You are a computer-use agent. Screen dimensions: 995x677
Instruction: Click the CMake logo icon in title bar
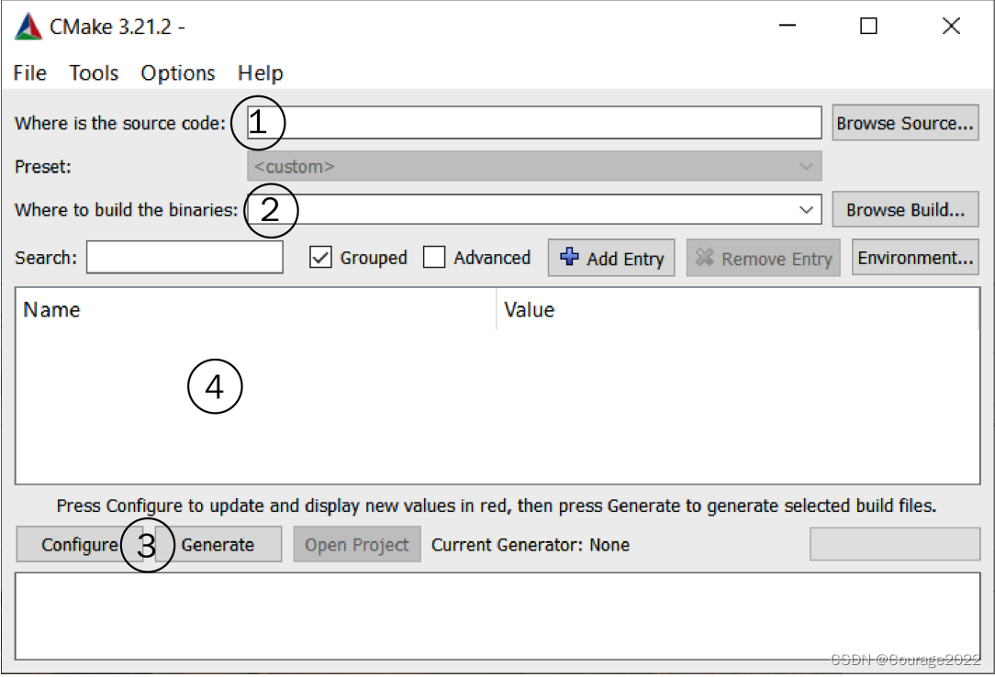28,27
